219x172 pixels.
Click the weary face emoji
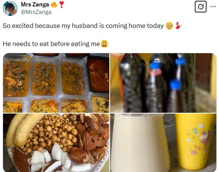(104, 44)
